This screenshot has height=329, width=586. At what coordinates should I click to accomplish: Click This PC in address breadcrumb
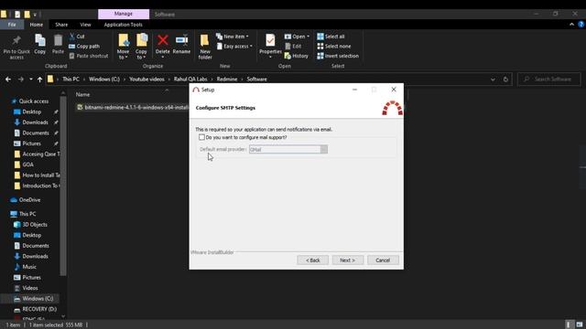click(x=71, y=80)
